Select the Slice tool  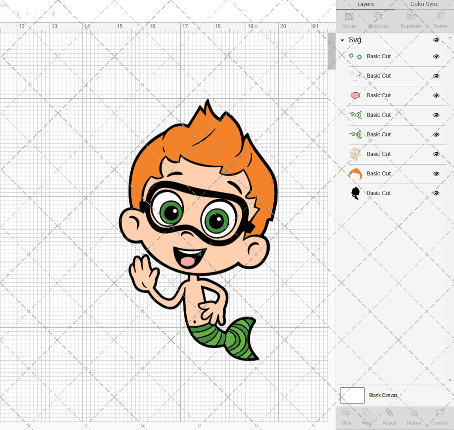346,418
